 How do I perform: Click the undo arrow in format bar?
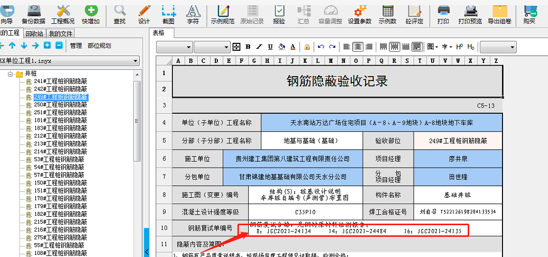pos(321,47)
